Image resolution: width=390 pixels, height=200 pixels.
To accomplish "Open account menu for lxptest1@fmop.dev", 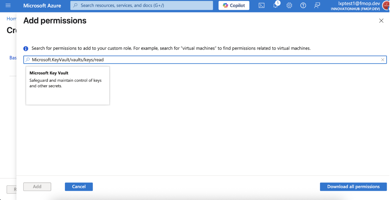I will coord(355,6).
